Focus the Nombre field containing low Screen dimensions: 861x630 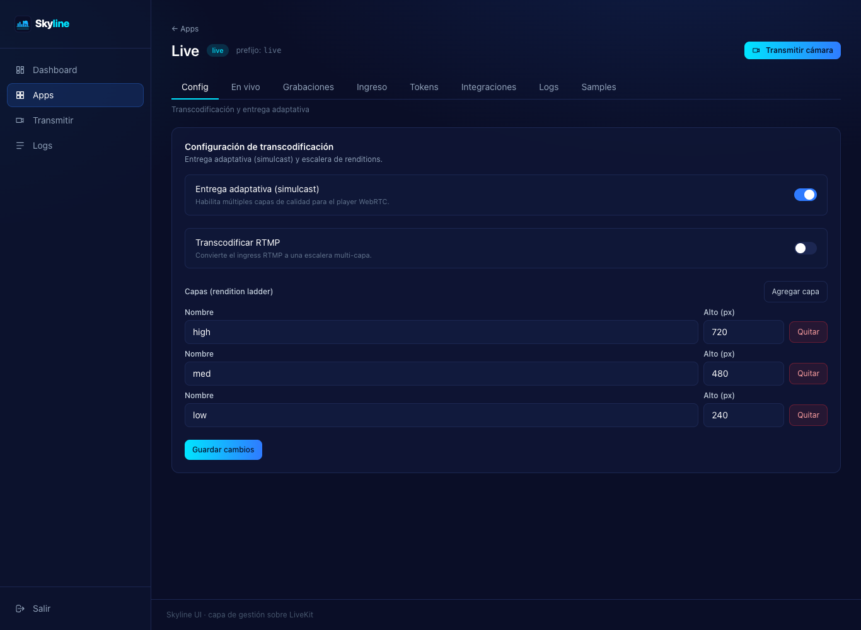pos(441,415)
